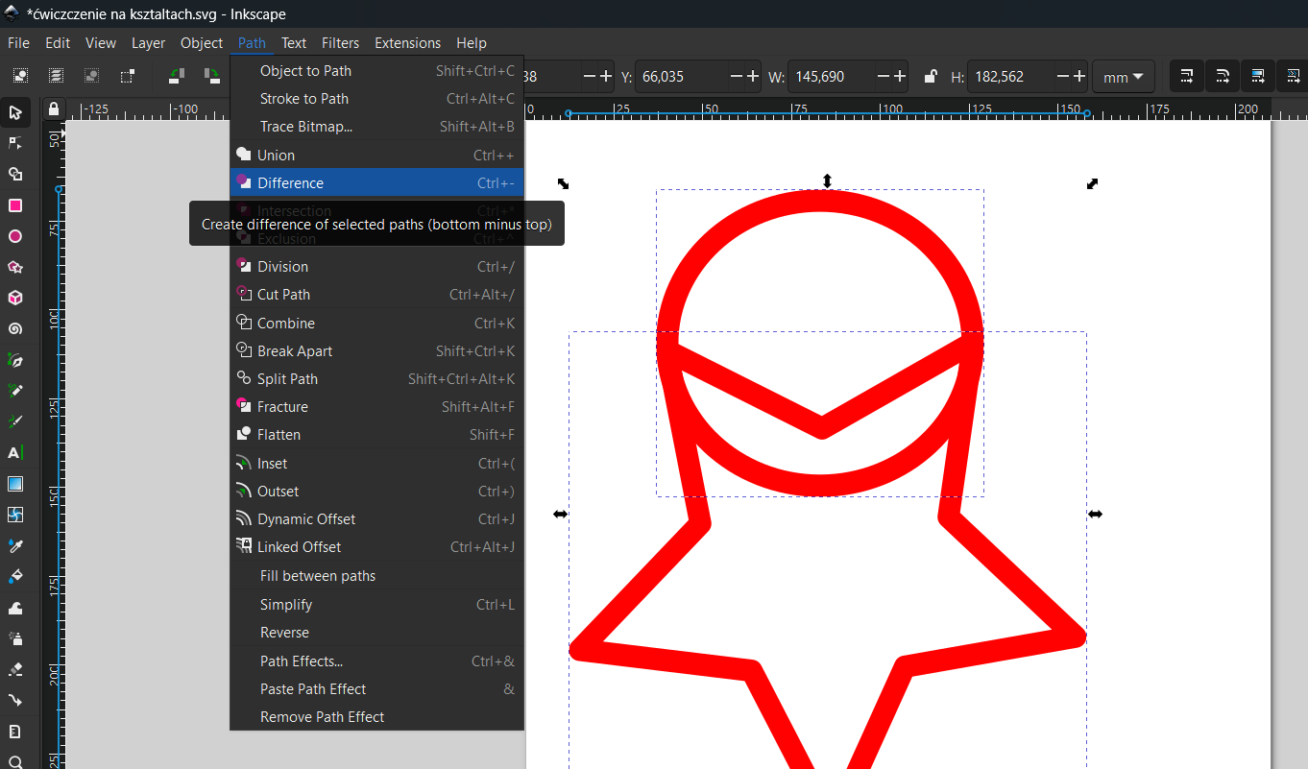
Task: Click Select All in All Layers icon
Action: click(57, 76)
